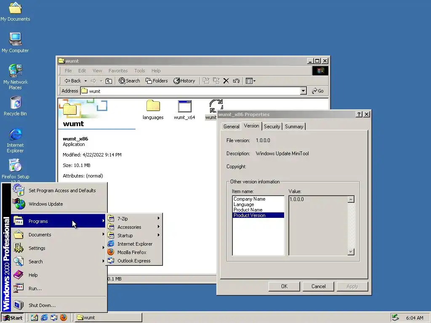Viewport: 431px width, 323px height.
Task: Expand the Address bar dropdown arrow
Action: click(x=303, y=91)
